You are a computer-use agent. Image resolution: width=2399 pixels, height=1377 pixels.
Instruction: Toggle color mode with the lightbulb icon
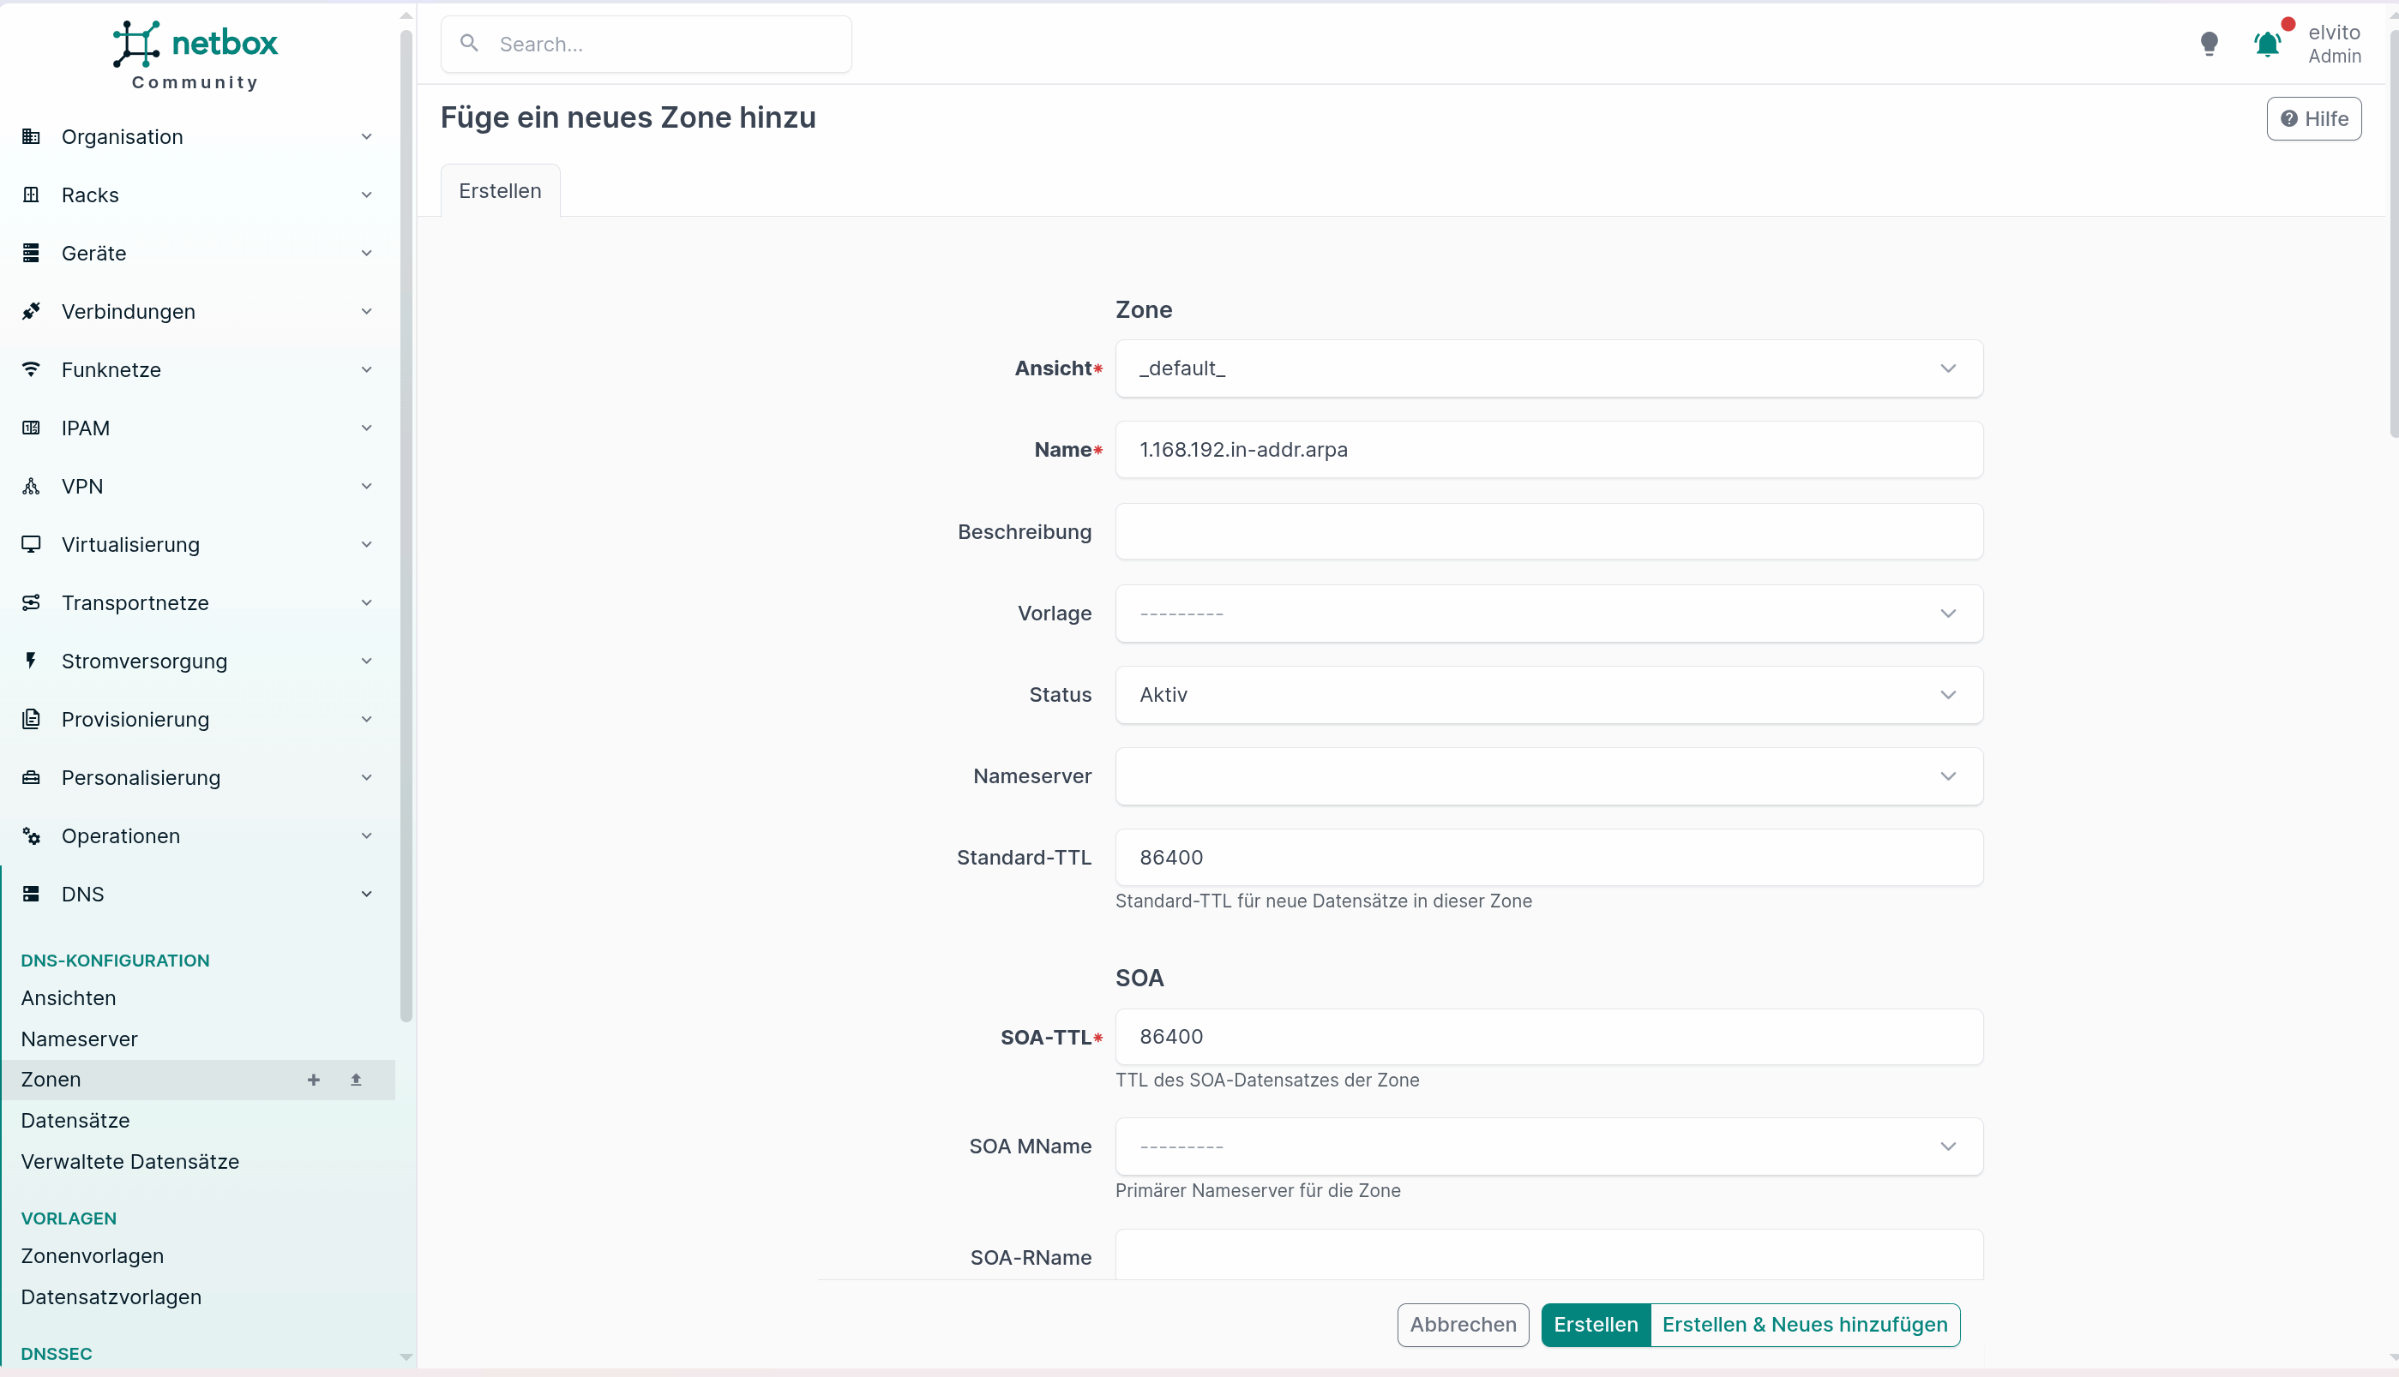tap(2209, 44)
